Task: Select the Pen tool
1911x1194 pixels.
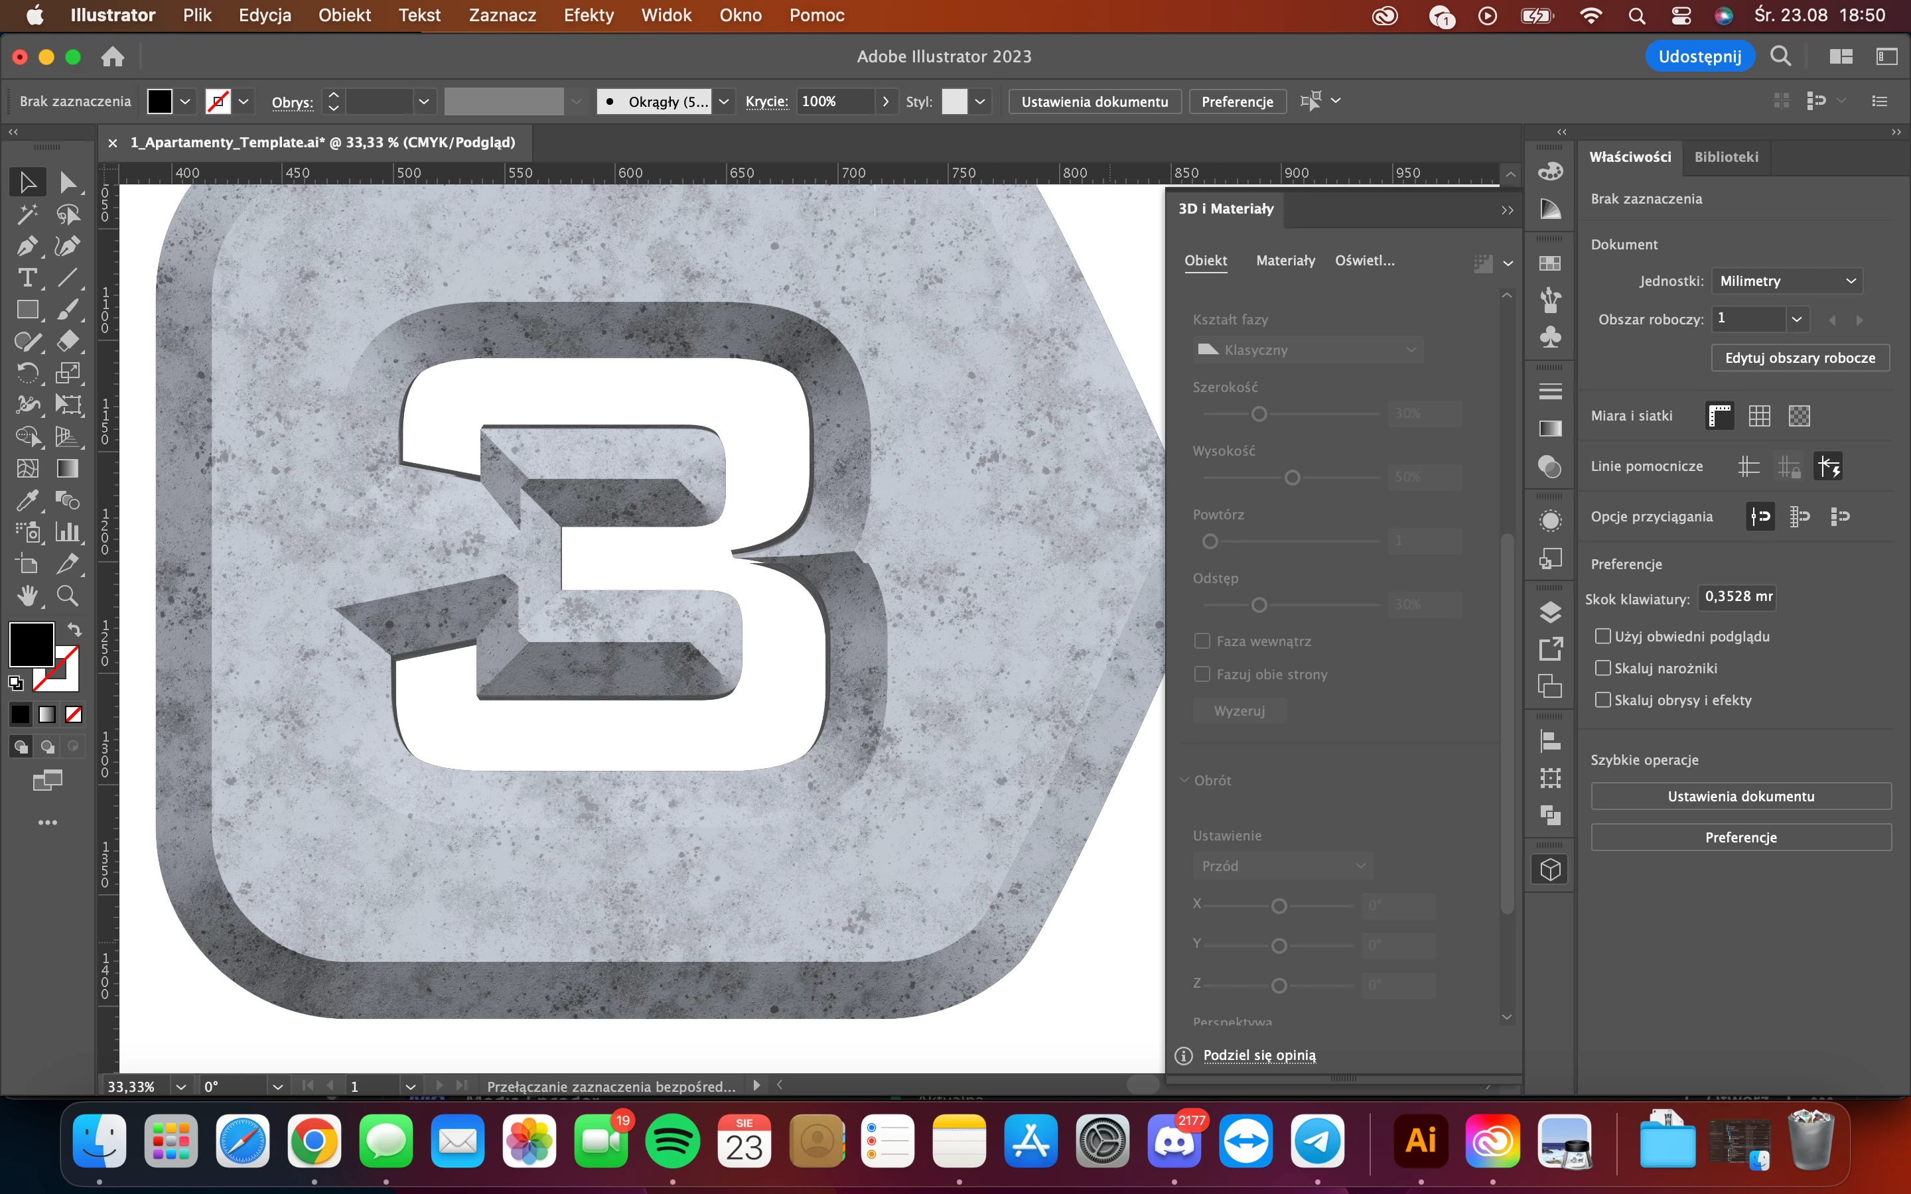Action: tap(27, 246)
